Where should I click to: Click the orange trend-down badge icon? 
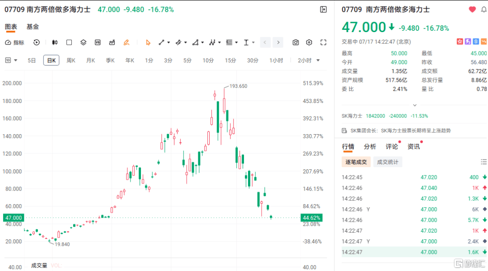[484, 42]
